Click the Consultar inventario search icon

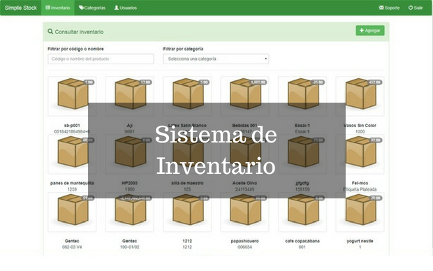click(50, 31)
